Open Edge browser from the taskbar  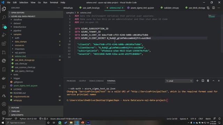tap(60, 123)
